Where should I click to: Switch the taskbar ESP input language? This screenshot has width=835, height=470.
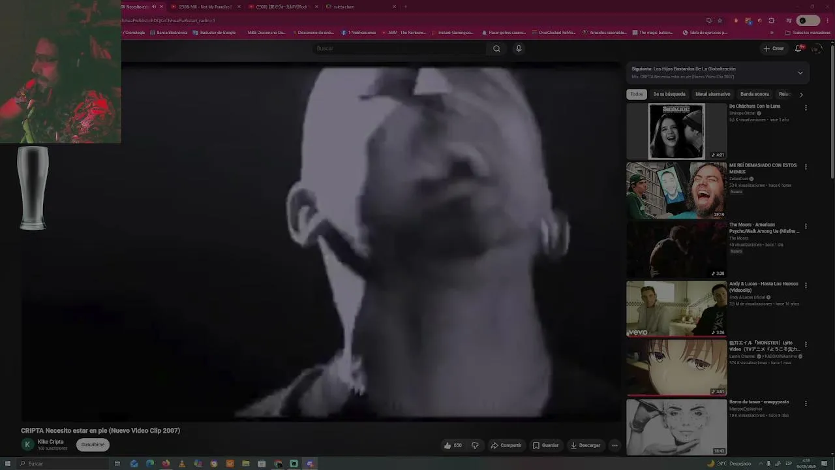788,463
